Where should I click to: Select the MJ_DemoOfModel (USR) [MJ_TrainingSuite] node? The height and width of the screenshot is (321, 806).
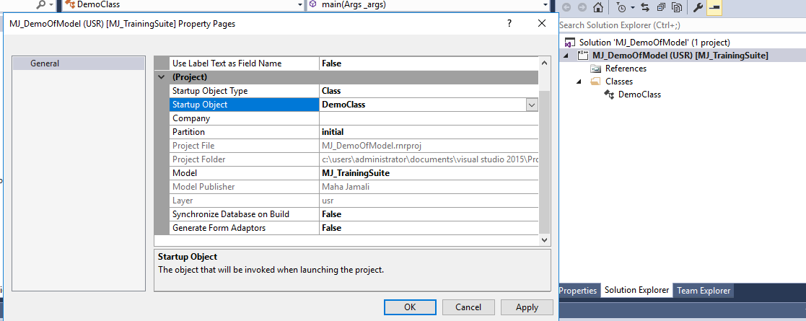(680, 56)
